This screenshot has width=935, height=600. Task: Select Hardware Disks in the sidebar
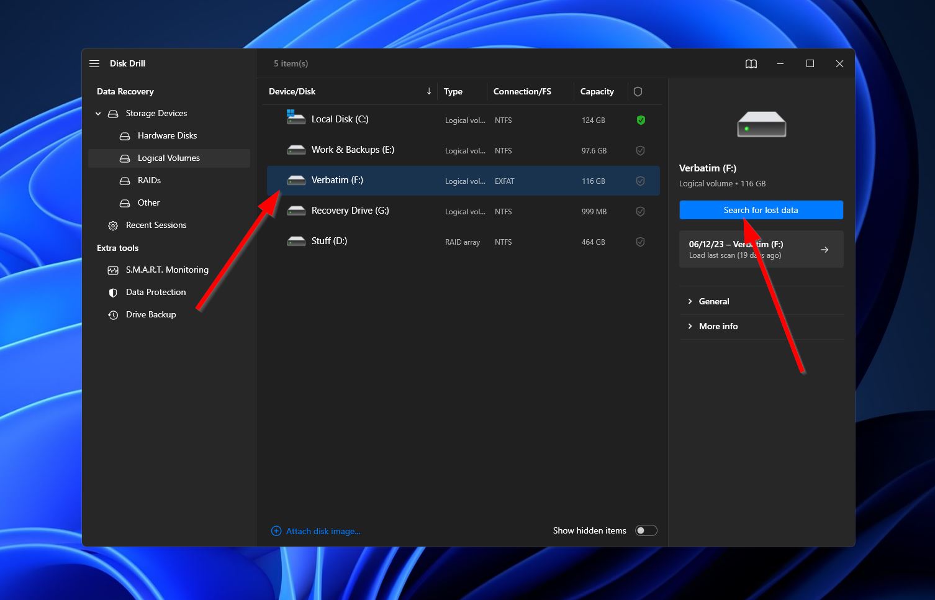point(169,135)
